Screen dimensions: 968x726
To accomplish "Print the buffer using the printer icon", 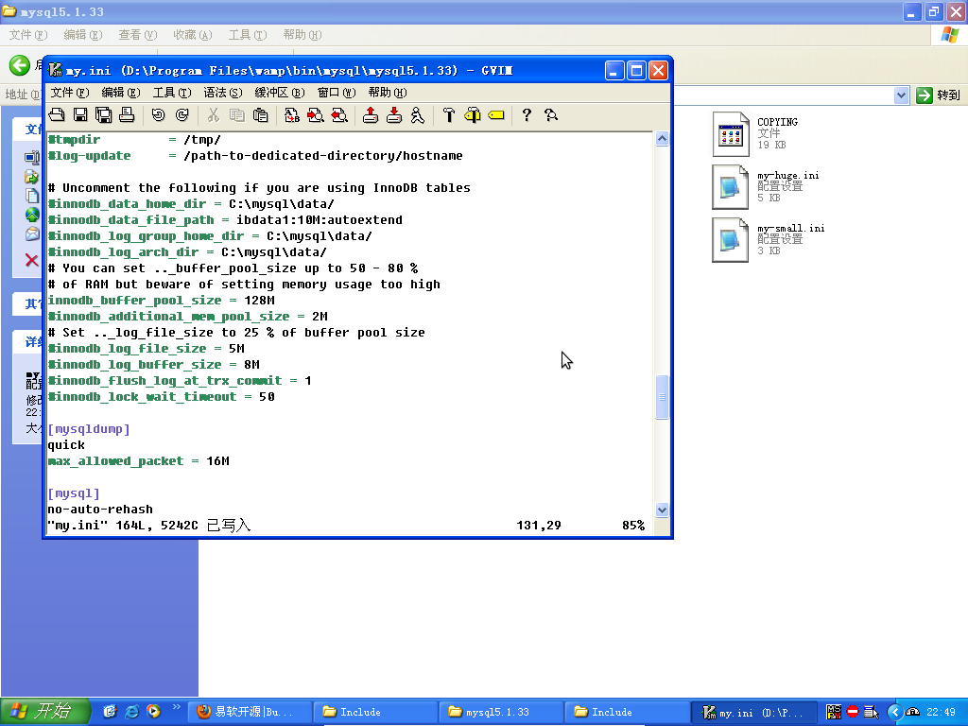I will click(128, 114).
